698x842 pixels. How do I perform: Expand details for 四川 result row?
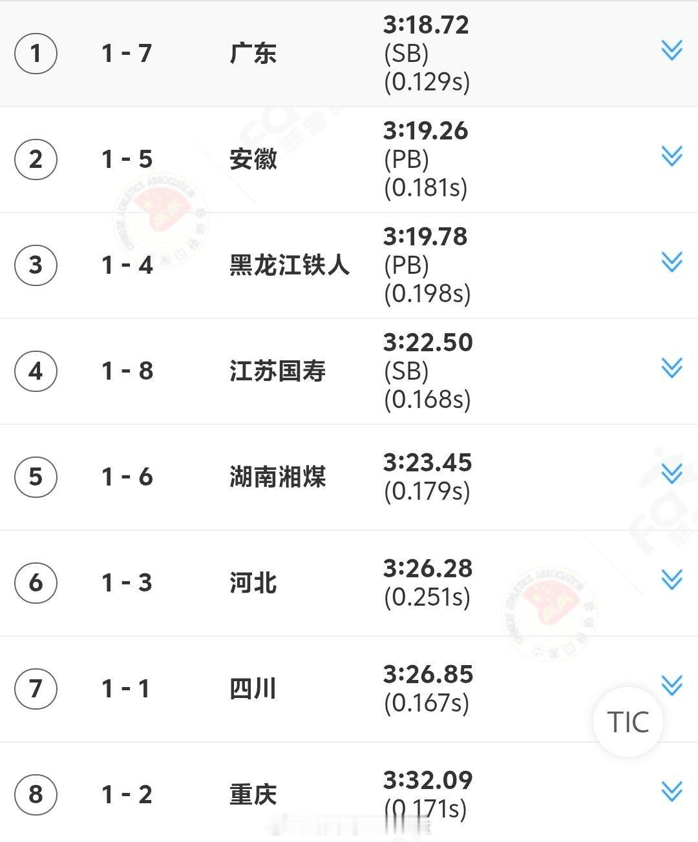tap(672, 685)
